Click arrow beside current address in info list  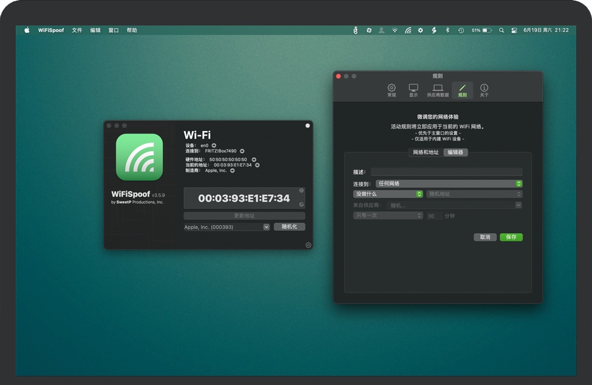pos(257,165)
